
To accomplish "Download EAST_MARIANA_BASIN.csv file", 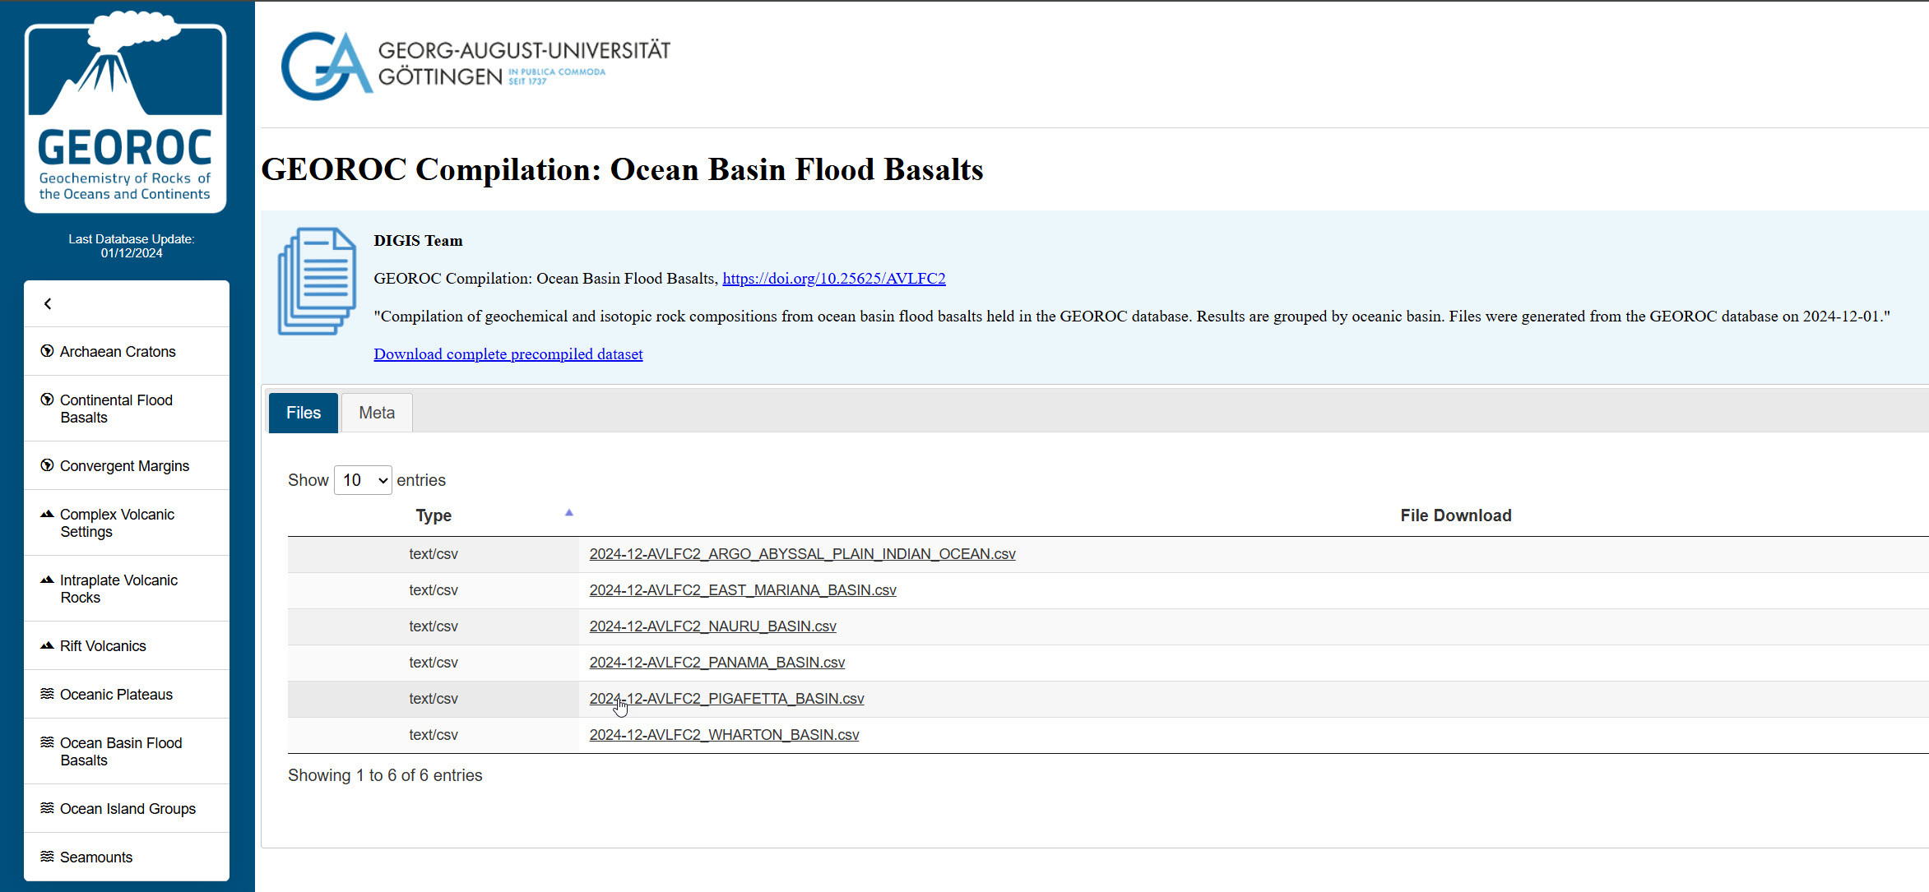I will (x=743, y=590).
